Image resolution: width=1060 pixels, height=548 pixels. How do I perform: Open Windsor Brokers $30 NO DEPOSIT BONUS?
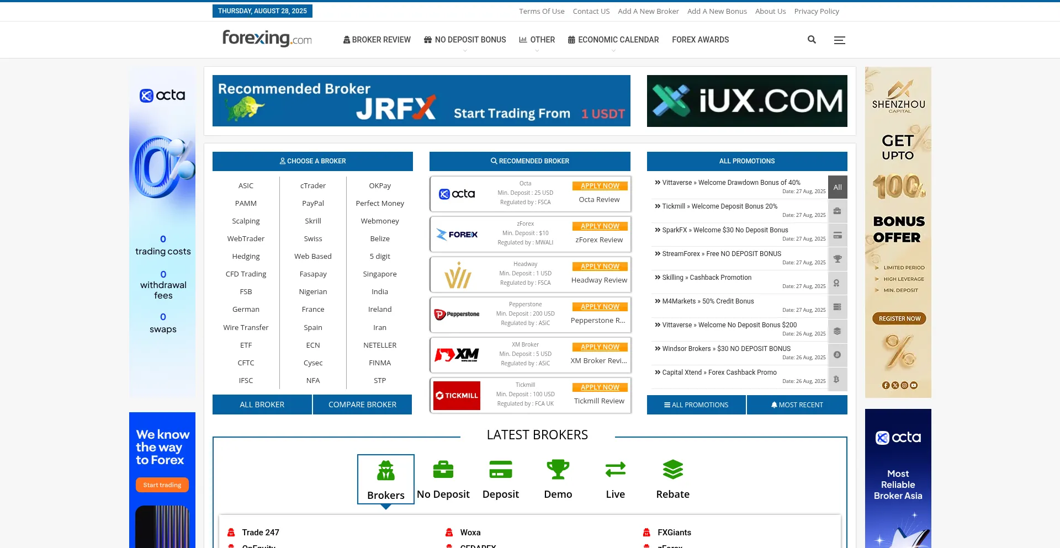click(726, 349)
